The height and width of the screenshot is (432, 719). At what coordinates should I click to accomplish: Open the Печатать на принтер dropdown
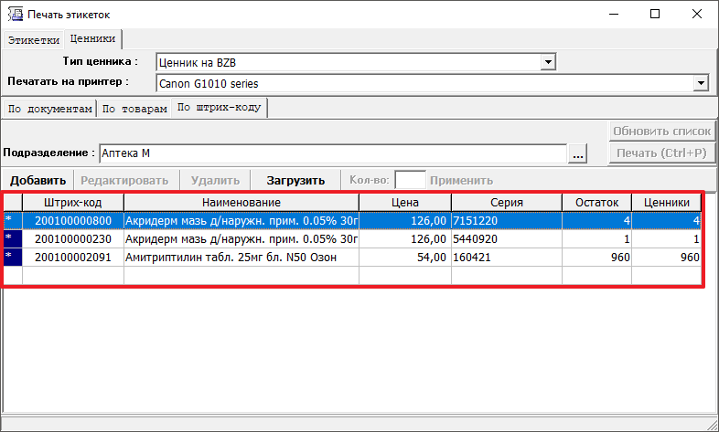(702, 83)
